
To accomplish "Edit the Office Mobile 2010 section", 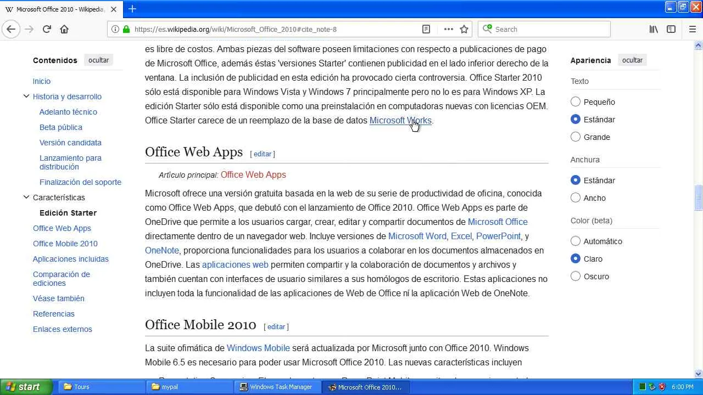I will (x=276, y=327).
